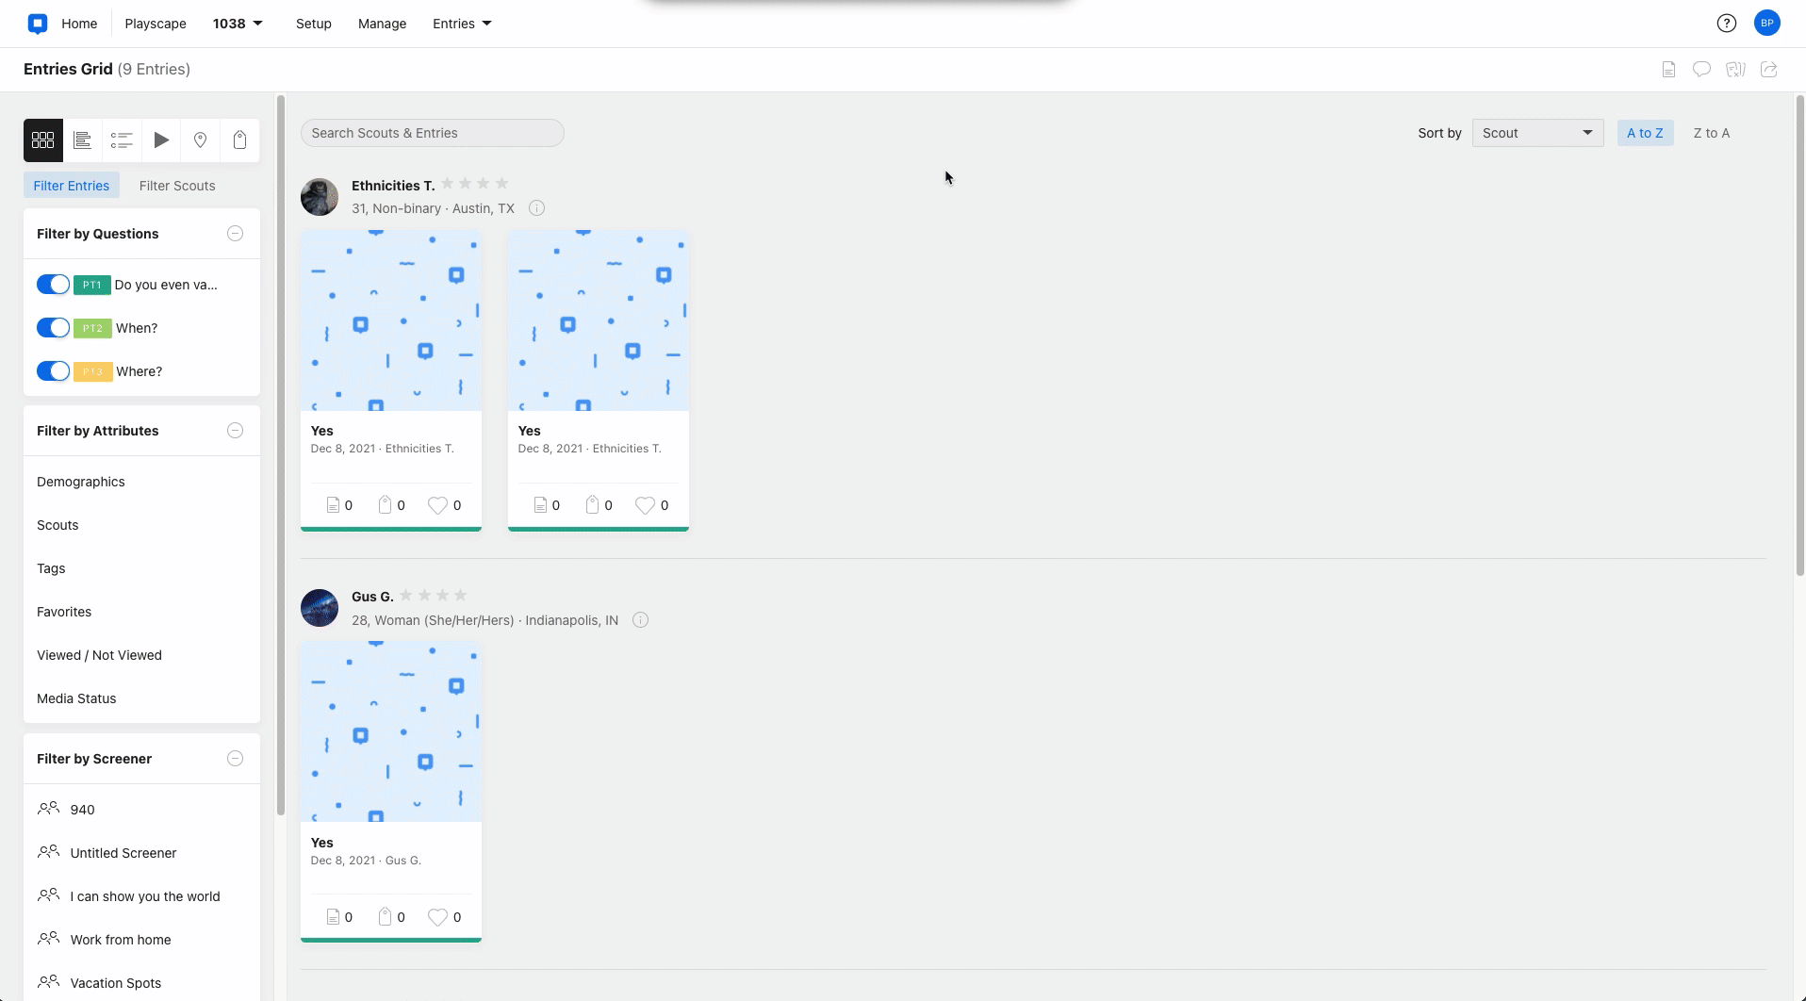The image size is (1806, 1001).
Task: Open the map location view
Action: [x=201, y=139]
